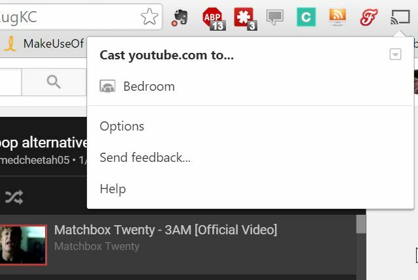
Task: Click the speech bubble extension icon
Action: [275, 18]
